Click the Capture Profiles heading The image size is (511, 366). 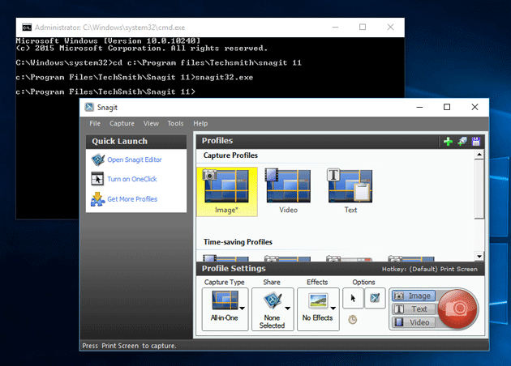(230, 155)
